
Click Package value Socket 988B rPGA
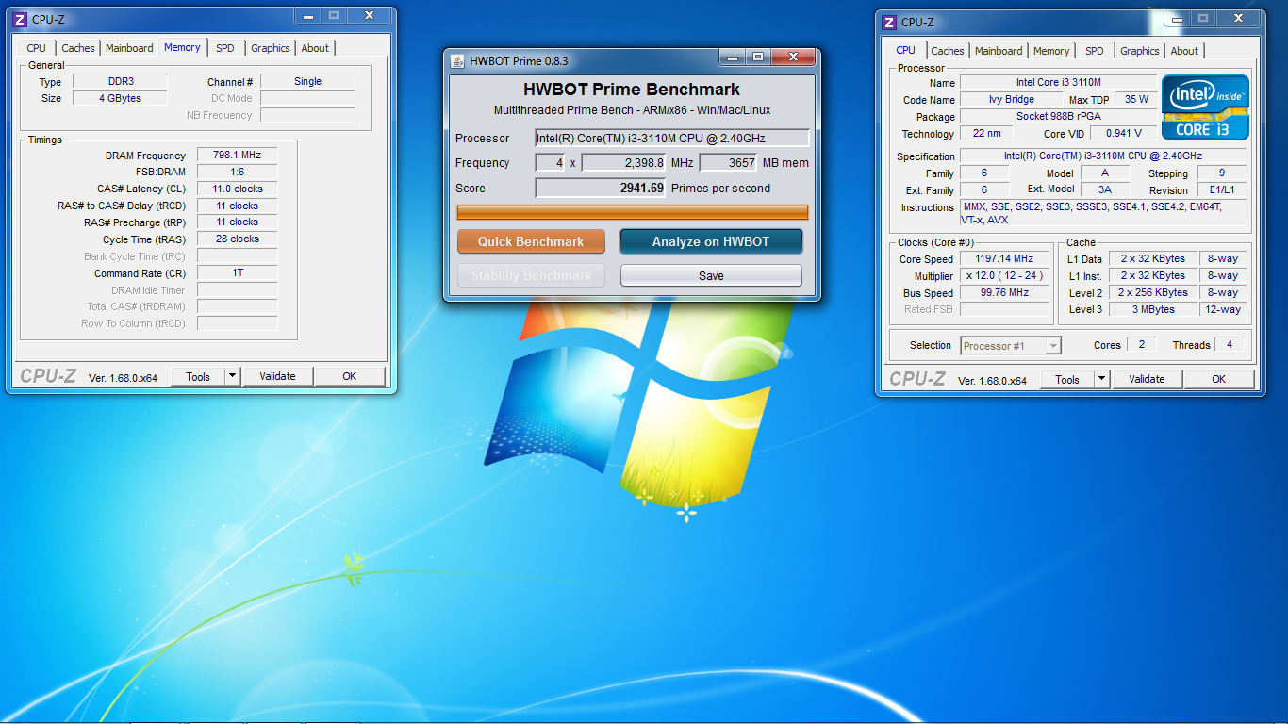point(1059,116)
